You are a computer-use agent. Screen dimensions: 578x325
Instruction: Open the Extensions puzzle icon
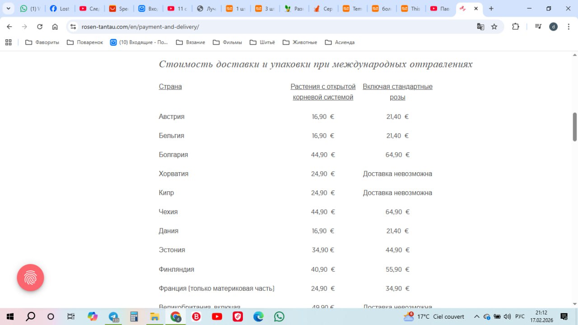point(515,27)
